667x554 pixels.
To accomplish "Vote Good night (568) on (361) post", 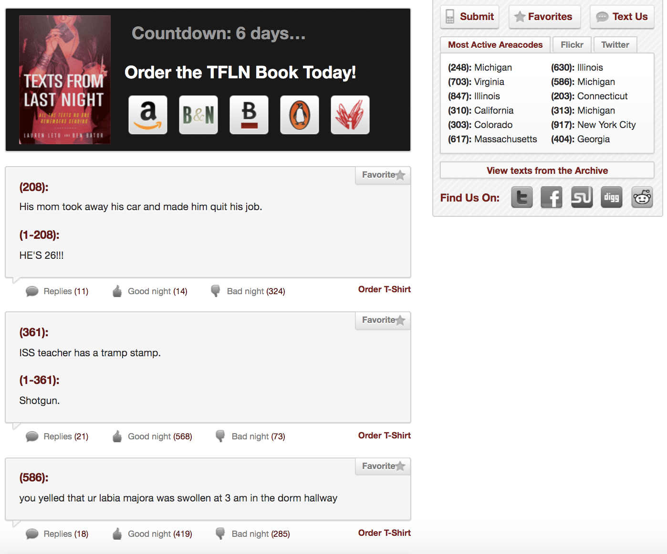I will (152, 437).
